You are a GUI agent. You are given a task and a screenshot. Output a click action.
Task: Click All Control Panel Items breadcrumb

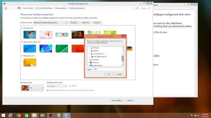coord(44,8)
